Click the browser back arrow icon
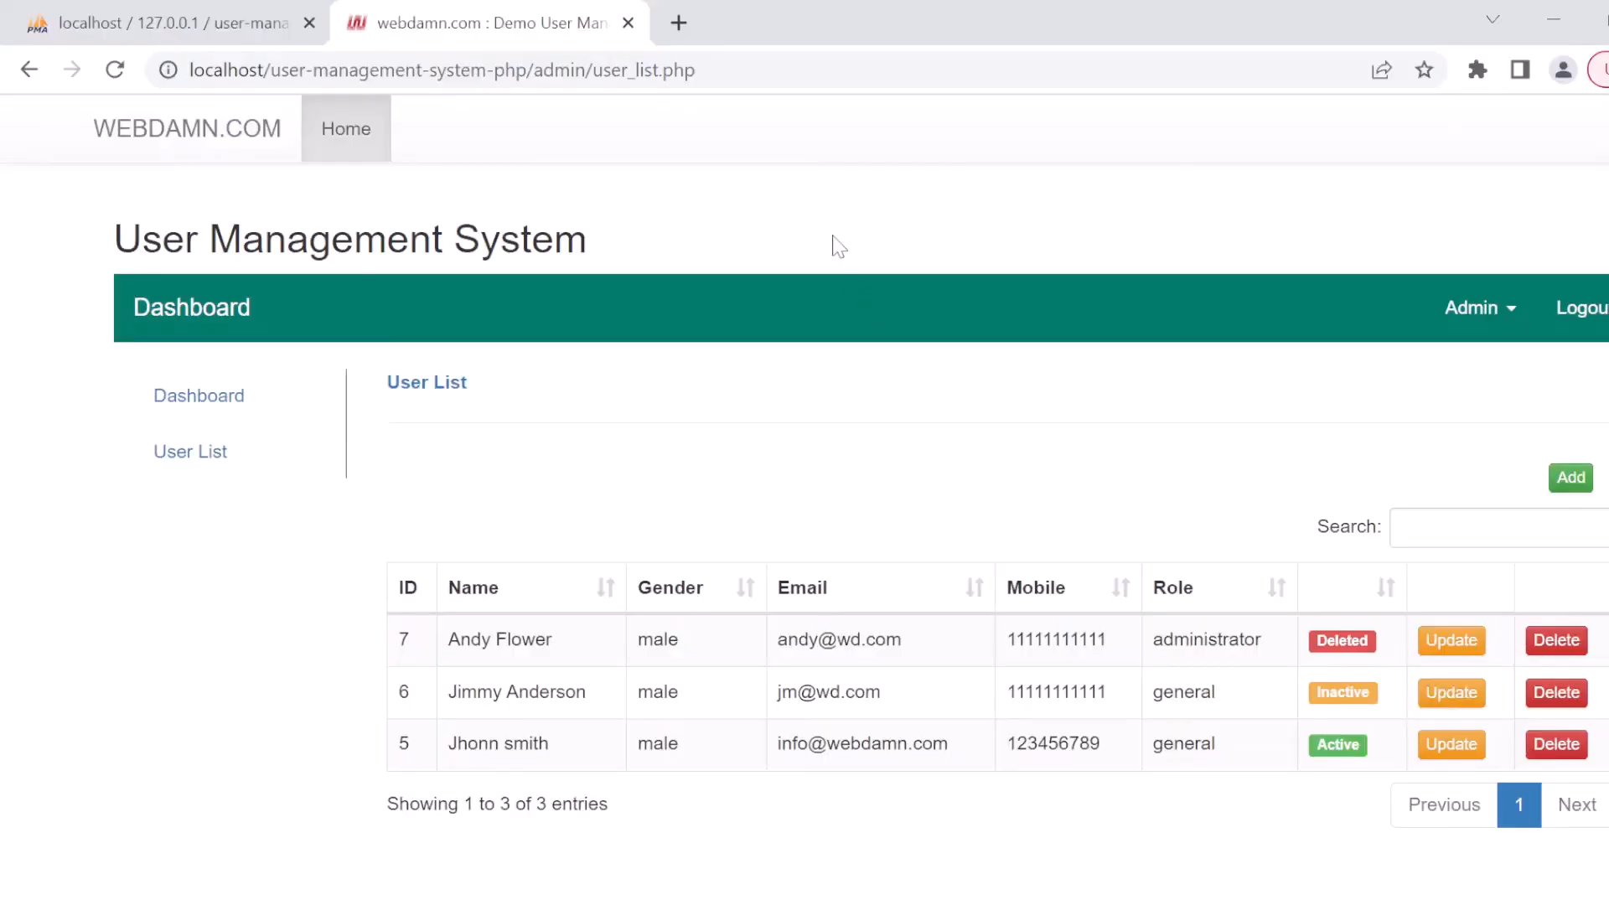Image resolution: width=1609 pixels, height=905 pixels. 29,70
